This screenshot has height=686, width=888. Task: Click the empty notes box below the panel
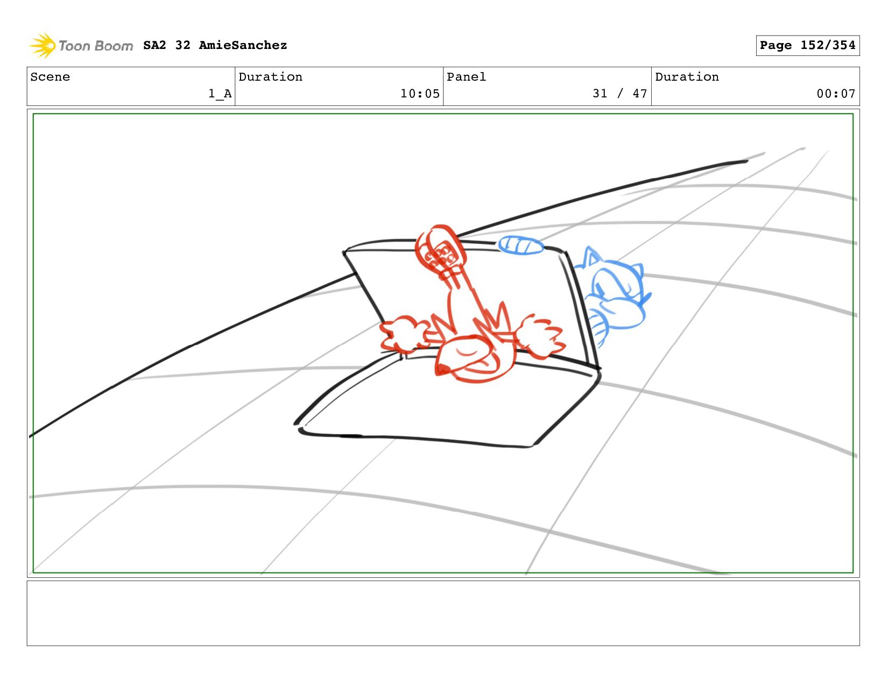pyautogui.click(x=443, y=613)
